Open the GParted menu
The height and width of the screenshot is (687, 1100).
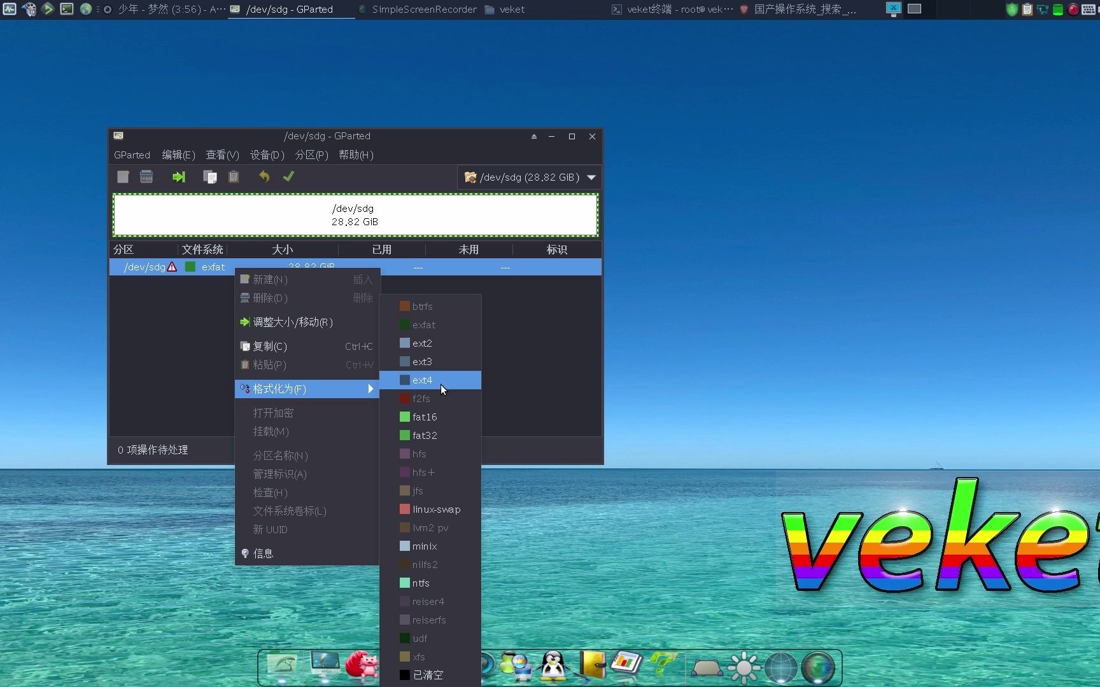click(x=132, y=155)
